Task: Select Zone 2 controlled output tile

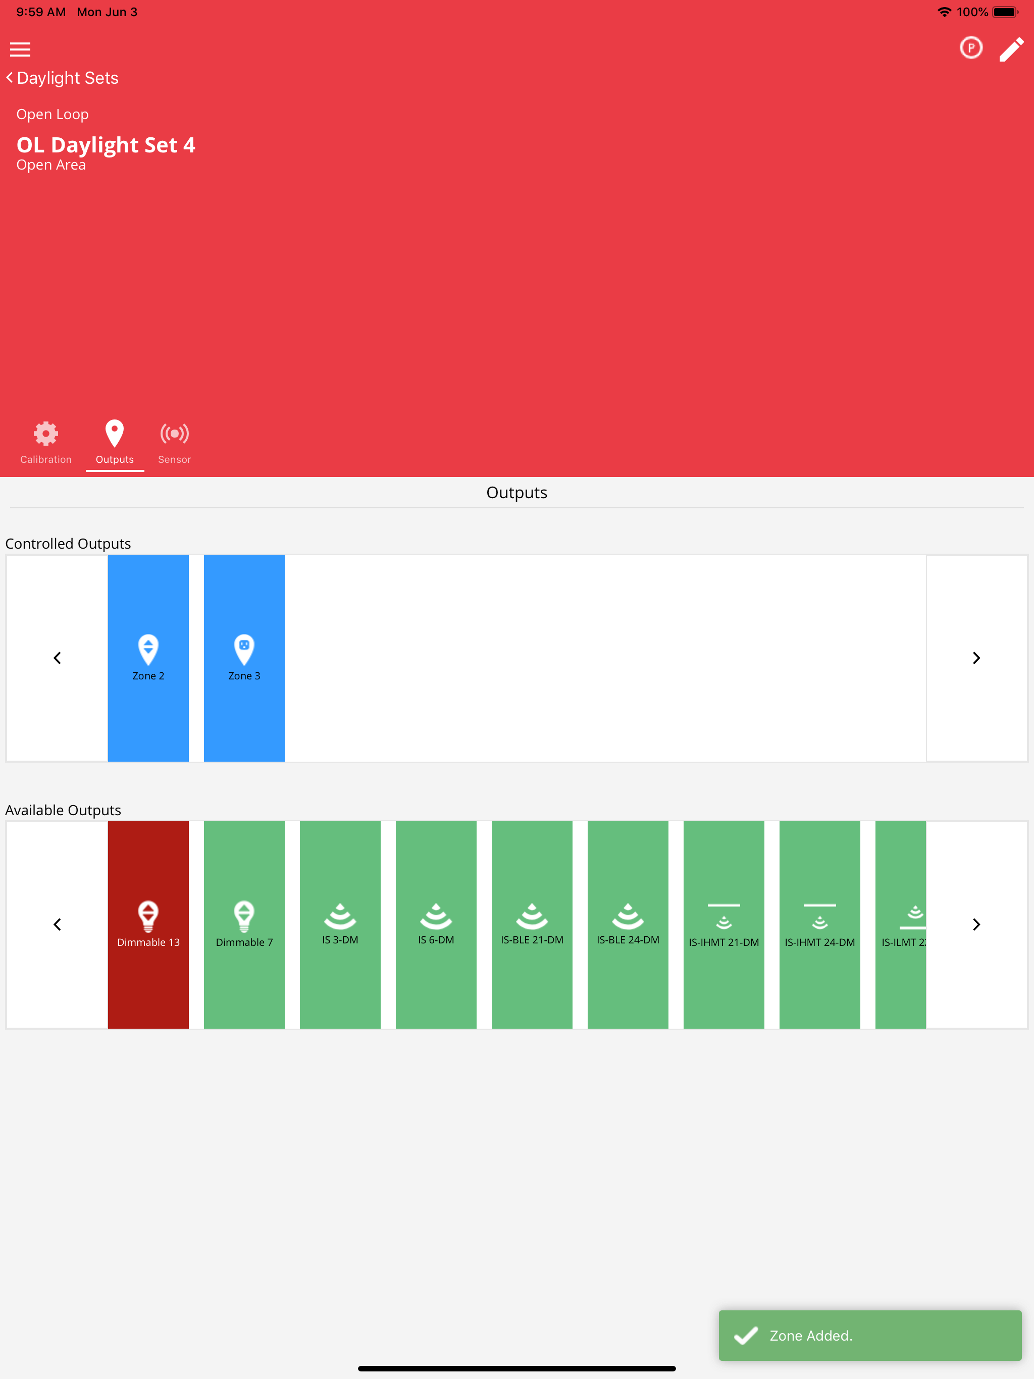Action: tap(148, 658)
